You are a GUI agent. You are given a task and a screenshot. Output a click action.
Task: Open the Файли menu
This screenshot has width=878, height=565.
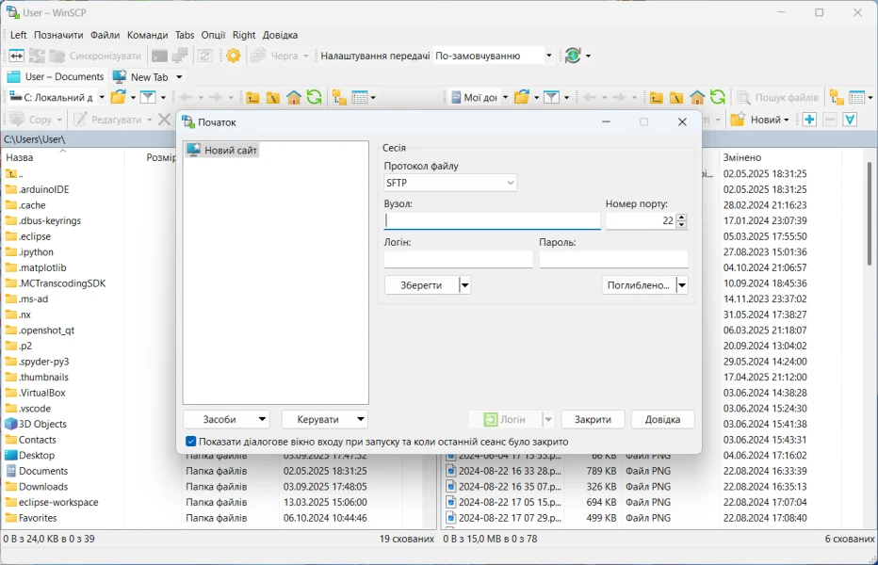105,35
